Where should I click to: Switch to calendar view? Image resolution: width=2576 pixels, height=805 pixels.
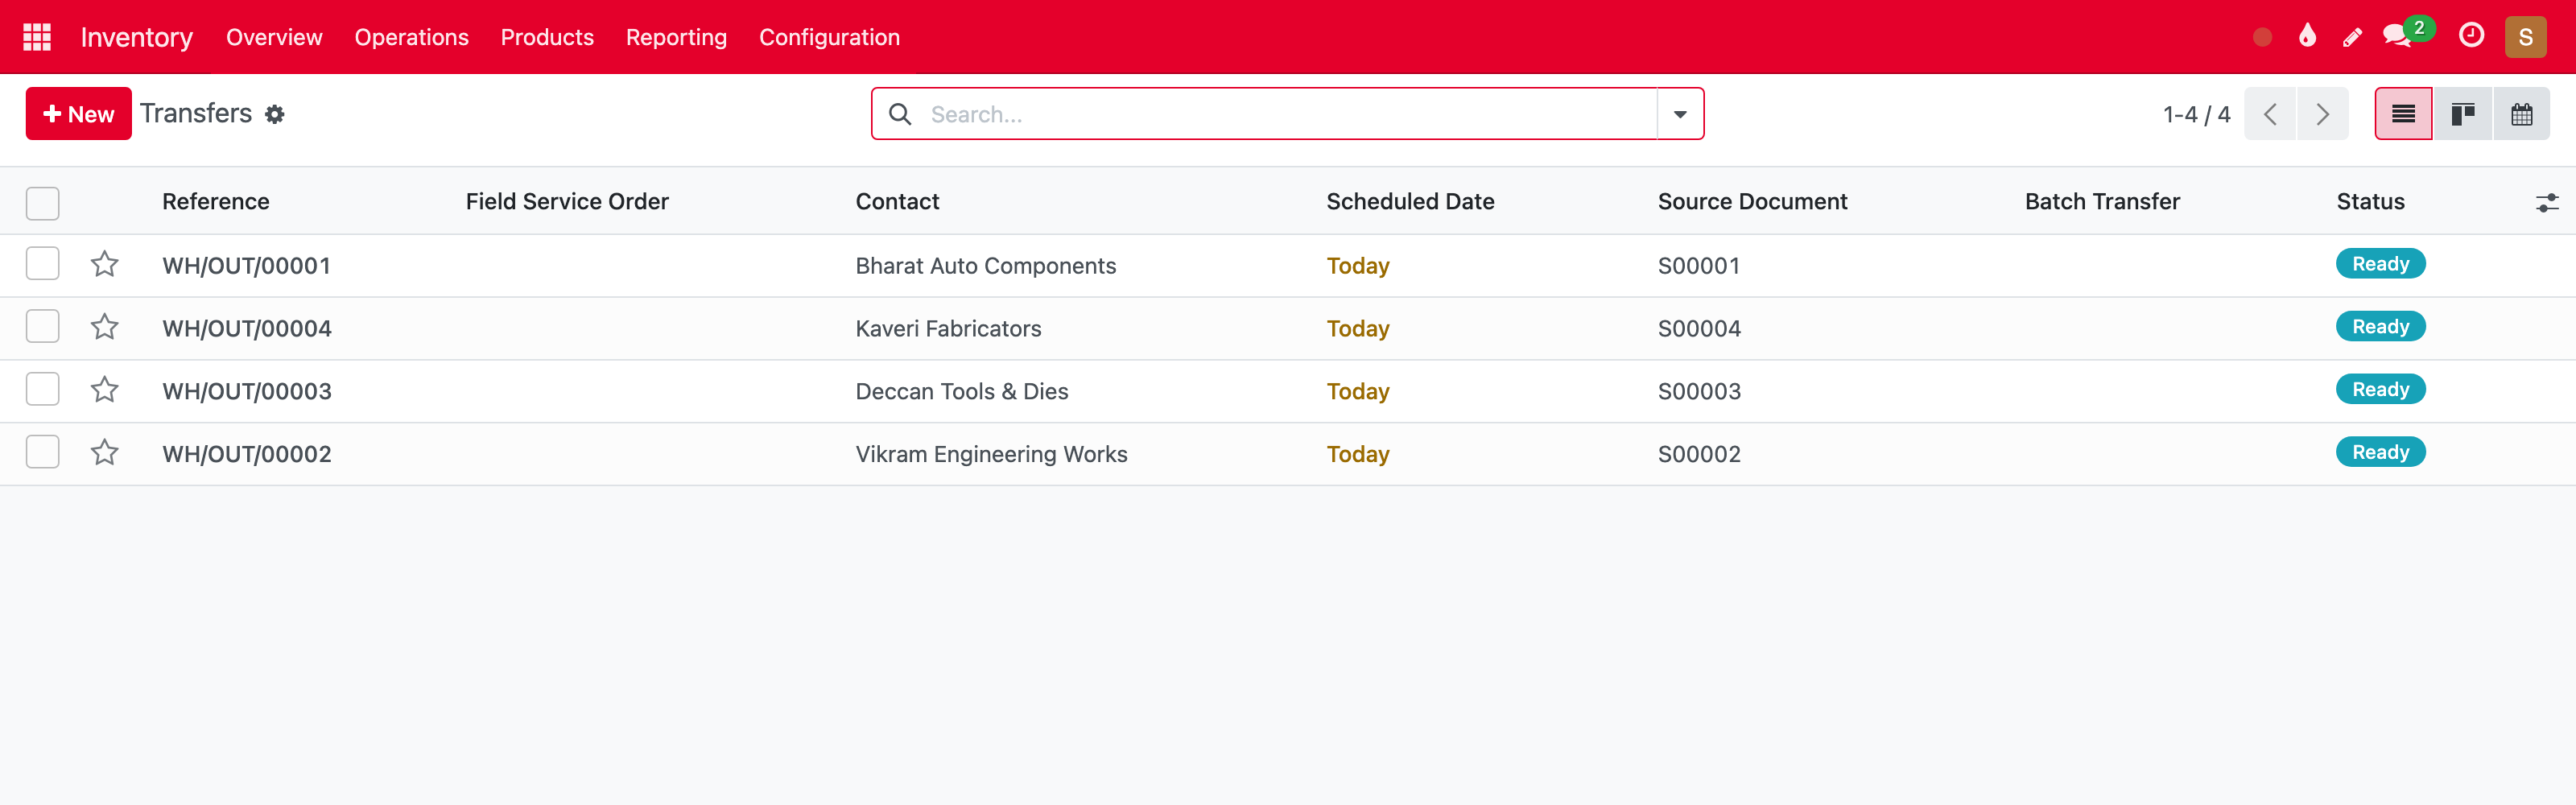click(x=2521, y=114)
